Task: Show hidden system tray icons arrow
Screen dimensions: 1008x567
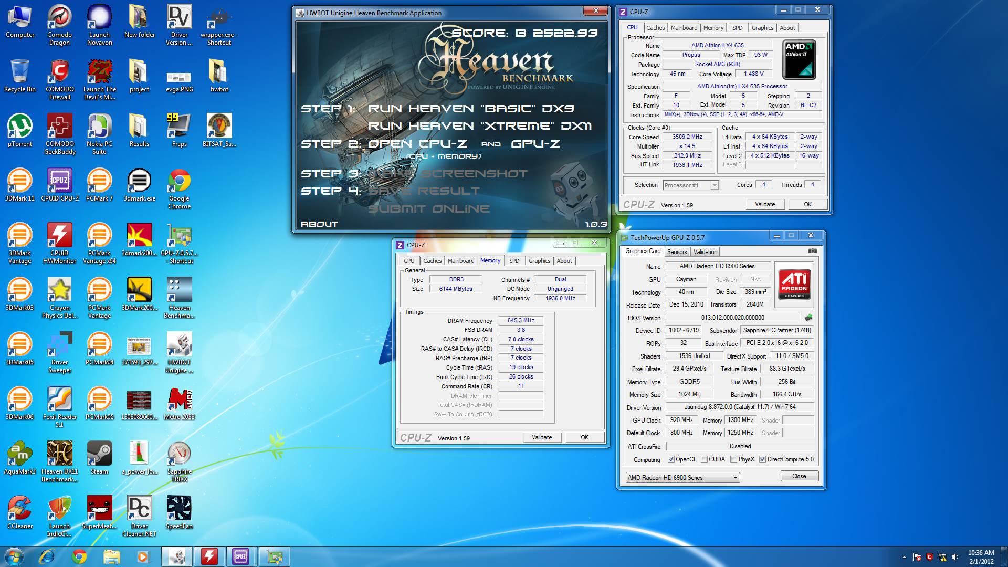Action: (904, 557)
